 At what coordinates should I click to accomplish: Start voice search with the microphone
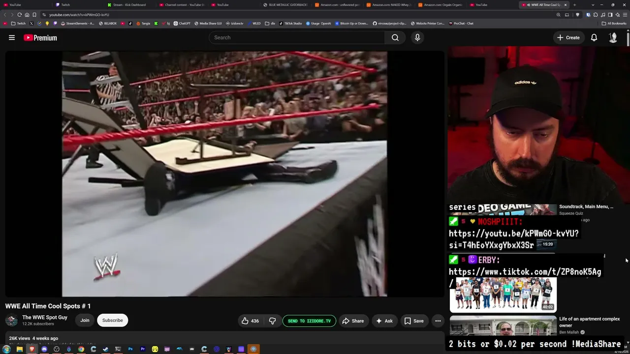tap(417, 37)
